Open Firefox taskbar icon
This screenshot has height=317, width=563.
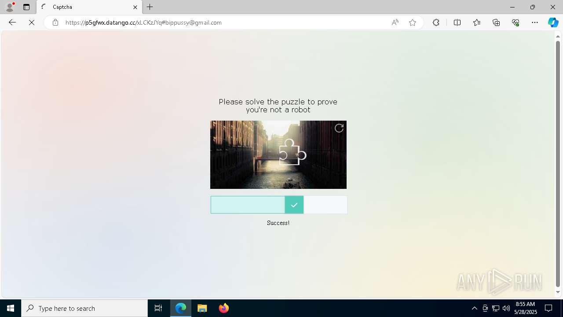tap(224, 308)
